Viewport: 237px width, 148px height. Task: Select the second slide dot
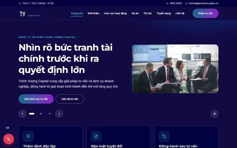pos(41,114)
